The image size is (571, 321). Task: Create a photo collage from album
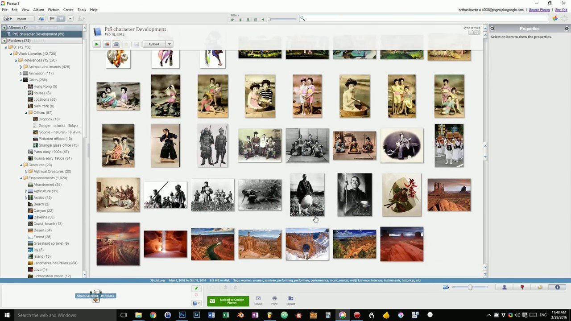click(x=107, y=44)
